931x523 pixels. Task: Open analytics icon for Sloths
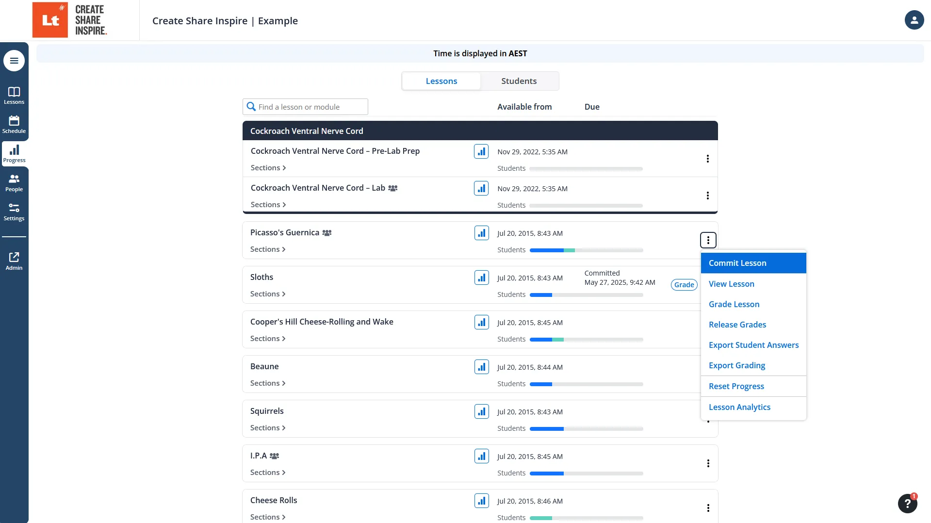[482, 278]
